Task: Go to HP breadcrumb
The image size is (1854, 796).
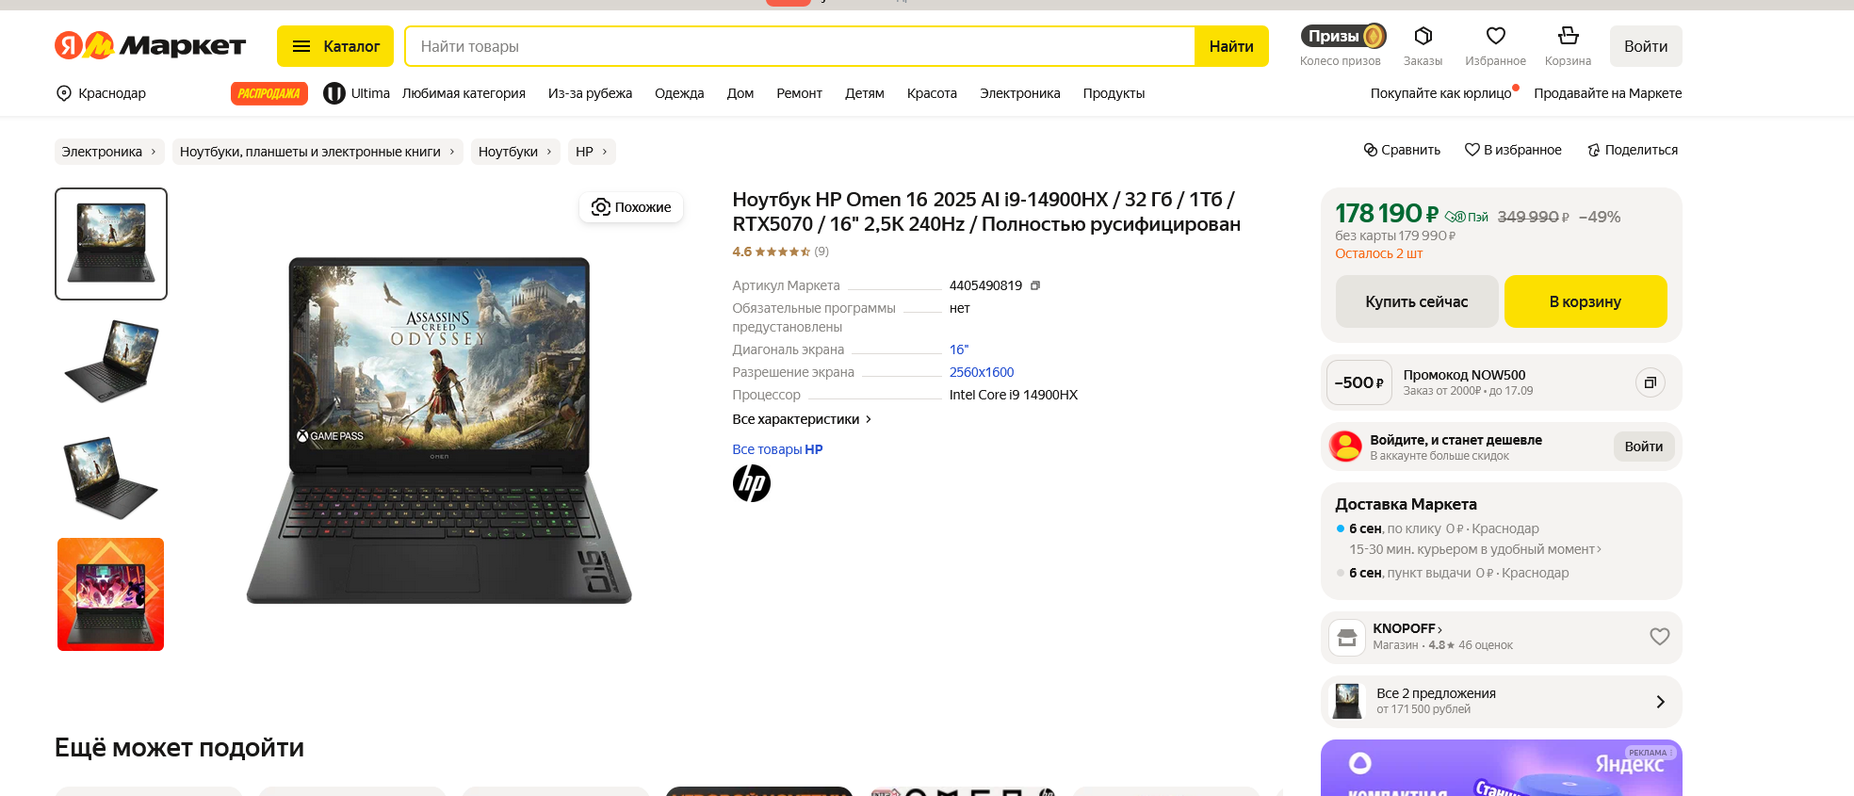Action: coord(592,152)
